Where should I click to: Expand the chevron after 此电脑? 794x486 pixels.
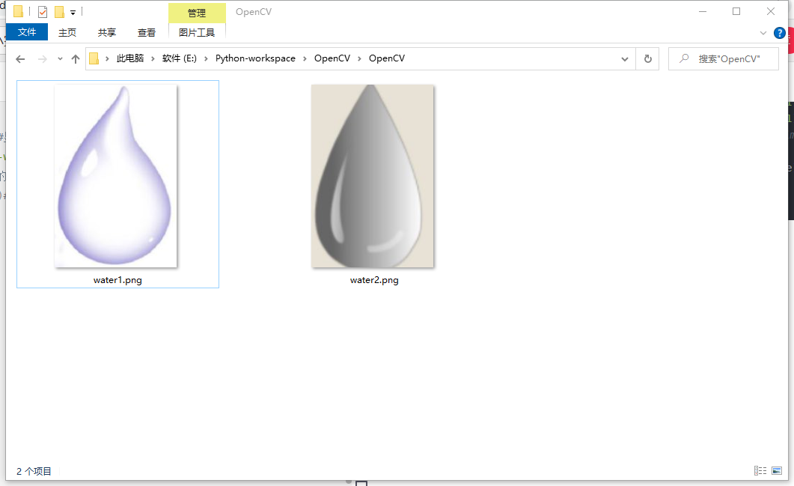pos(153,59)
